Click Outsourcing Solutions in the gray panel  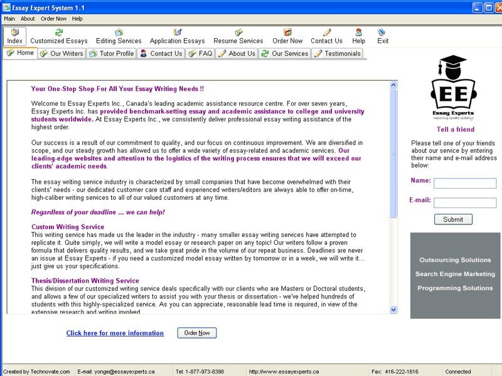pyautogui.click(x=455, y=260)
